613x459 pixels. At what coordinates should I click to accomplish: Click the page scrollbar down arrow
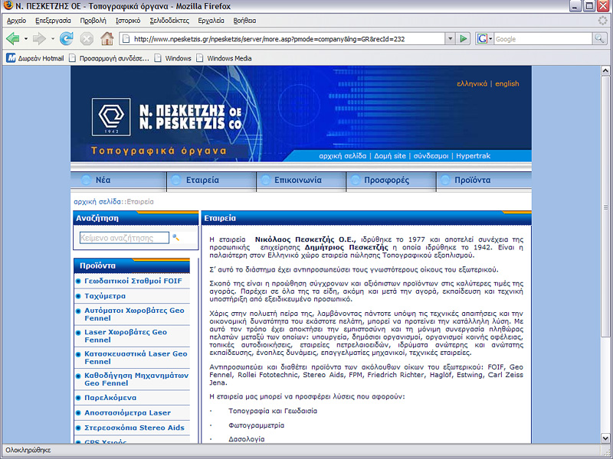(x=605, y=438)
